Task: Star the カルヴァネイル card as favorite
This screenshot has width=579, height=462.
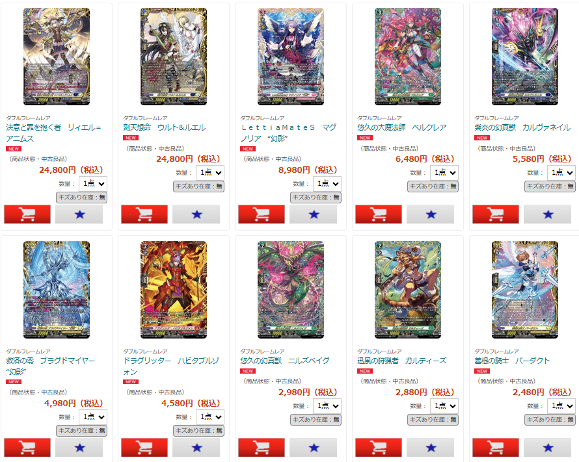Action: tap(548, 214)
